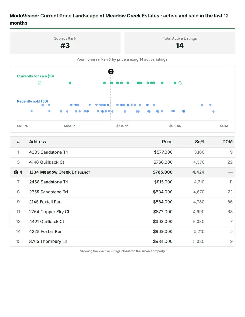The width and height of the screenshot is (245, 317).
Task: Click the 'Recently sold (58)' legend label
Action: tap(32, 101)
